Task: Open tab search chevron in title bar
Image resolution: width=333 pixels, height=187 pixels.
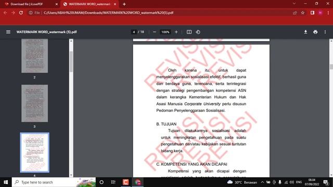Action: (294, 4)
